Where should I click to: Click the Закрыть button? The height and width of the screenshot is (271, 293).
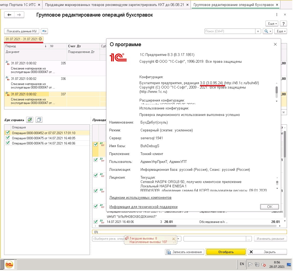267,252
